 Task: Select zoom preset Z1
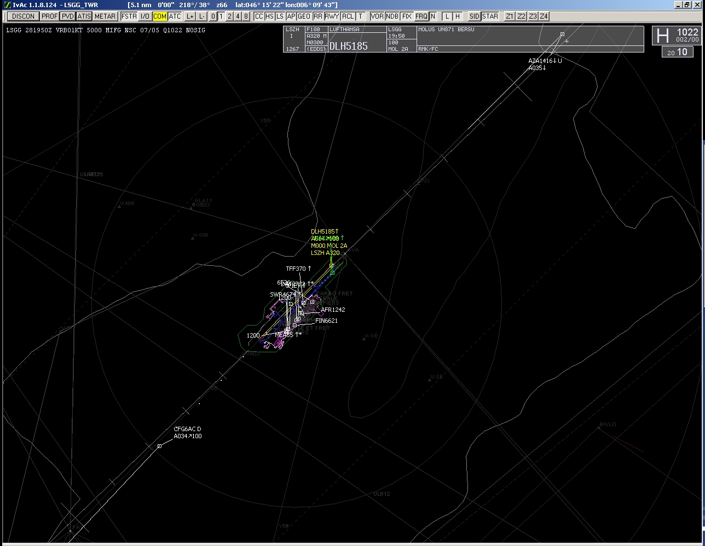[x=510, y=16]
